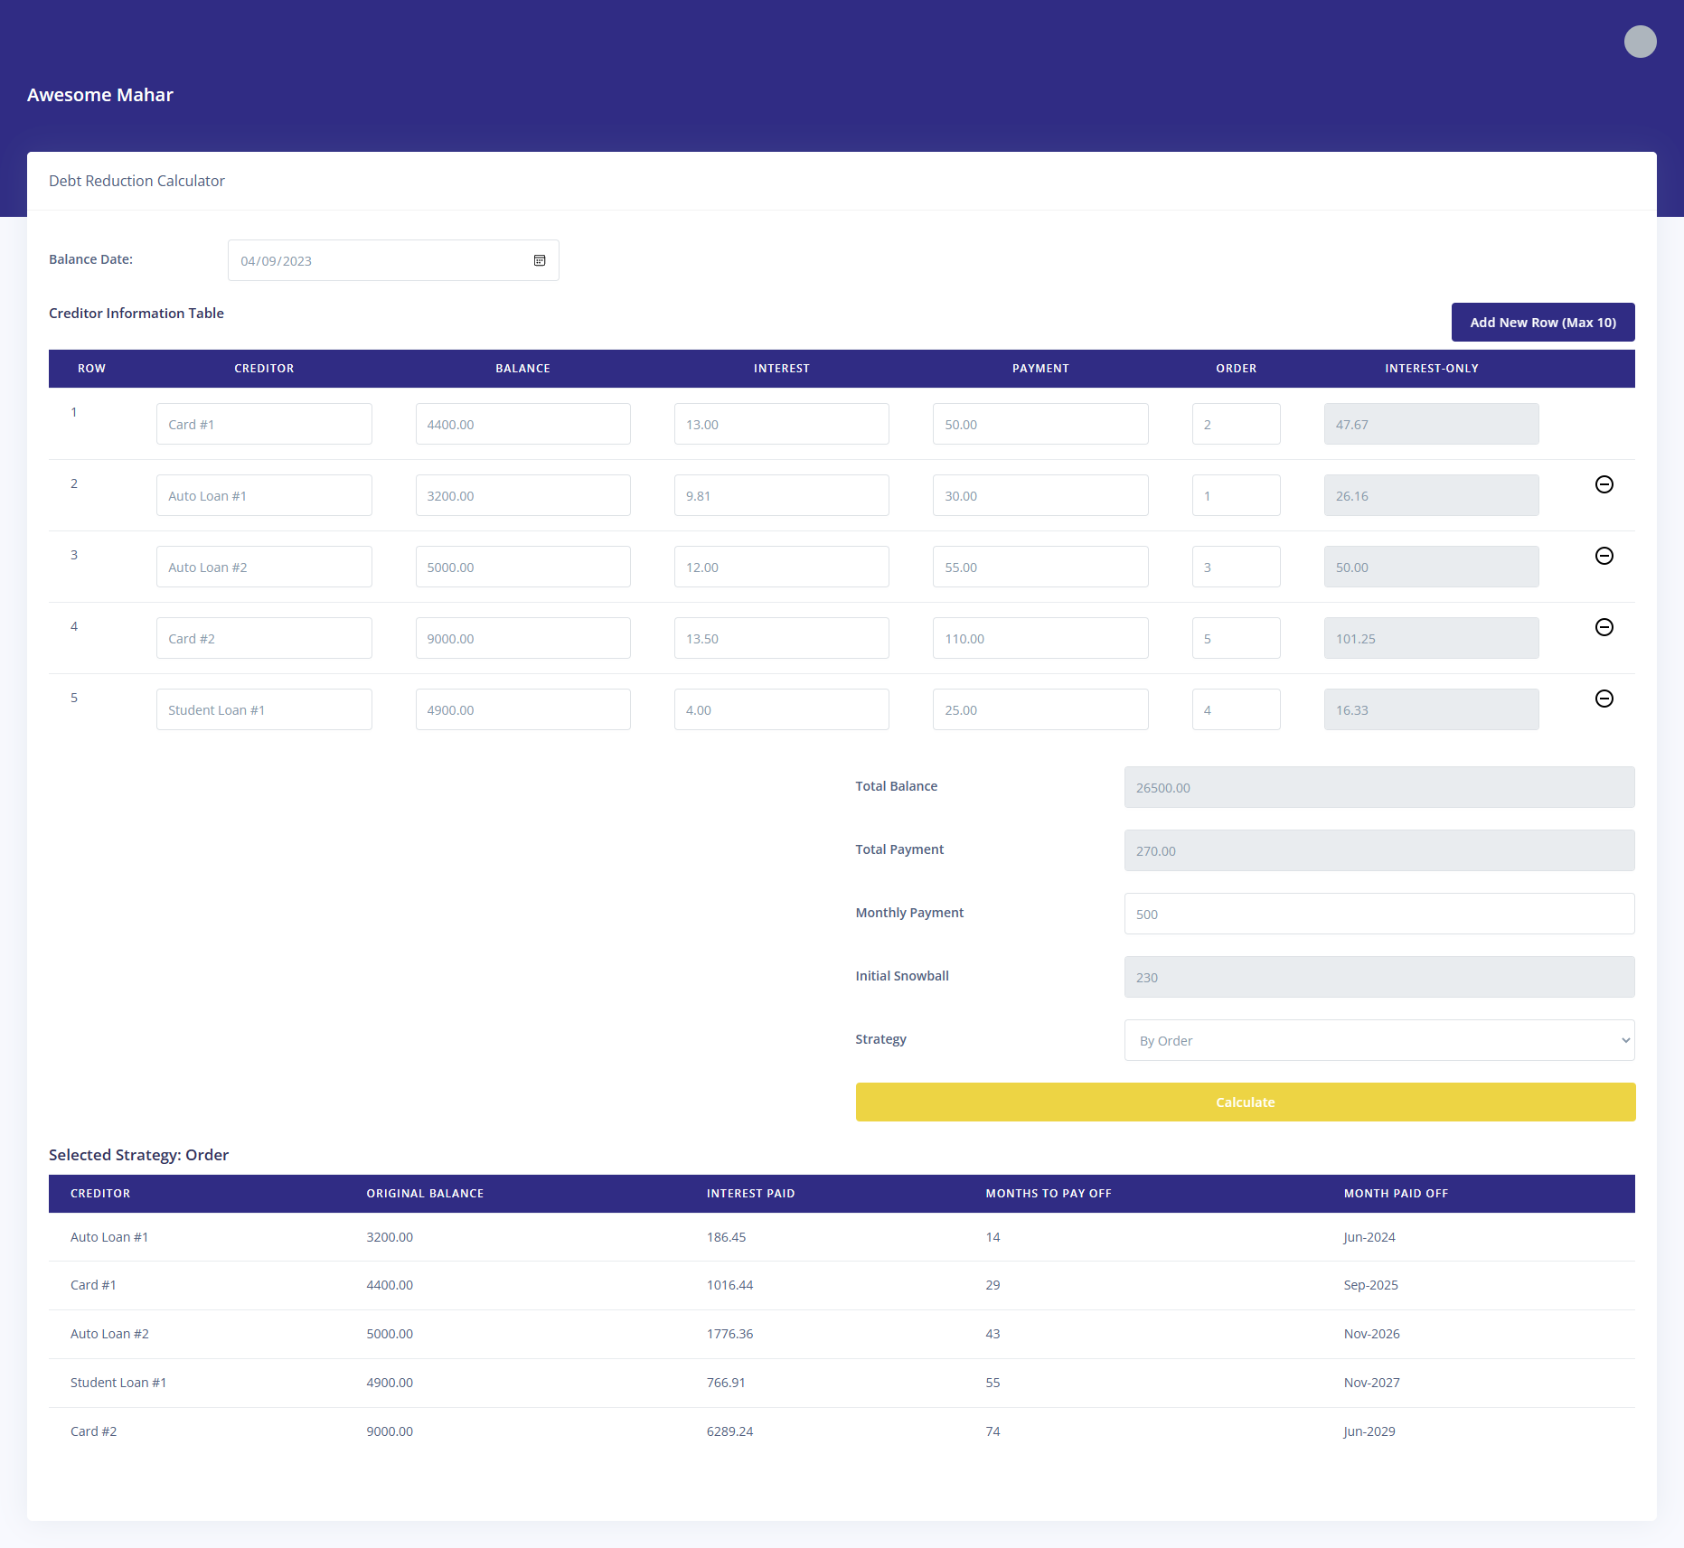Click the Balance Date input field
This screenshot has width=1684, height=1548.
pos(380,260)
